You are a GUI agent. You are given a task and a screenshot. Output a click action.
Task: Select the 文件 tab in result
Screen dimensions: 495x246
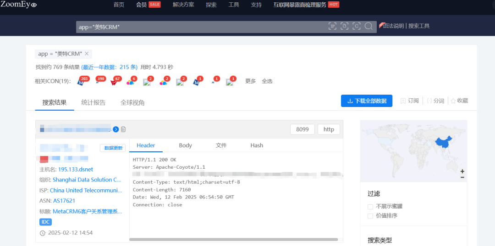[221, 145]
